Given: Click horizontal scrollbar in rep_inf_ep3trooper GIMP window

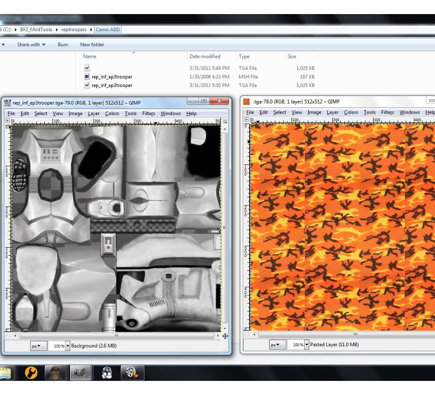Looking at the screenshot, I should [116, 336].
